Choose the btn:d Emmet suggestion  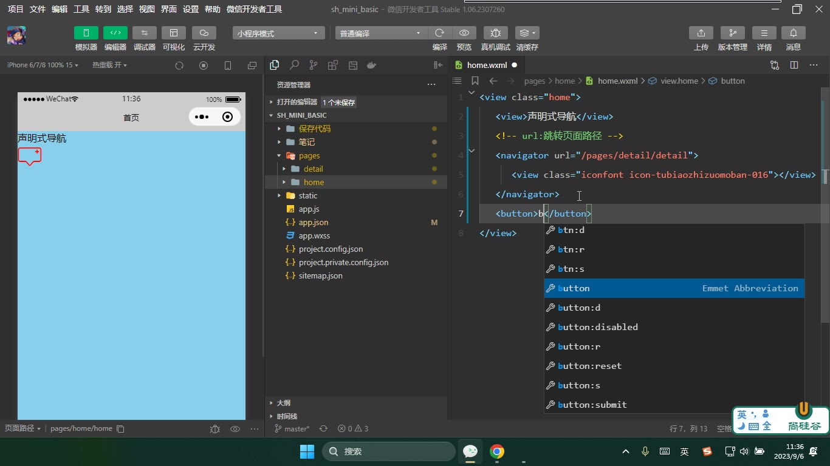point(674,230)
